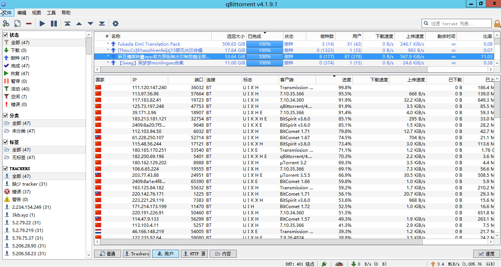Click Fukada Eimi torrent progress bar
The image size is (501, 267).
[265, 44]
